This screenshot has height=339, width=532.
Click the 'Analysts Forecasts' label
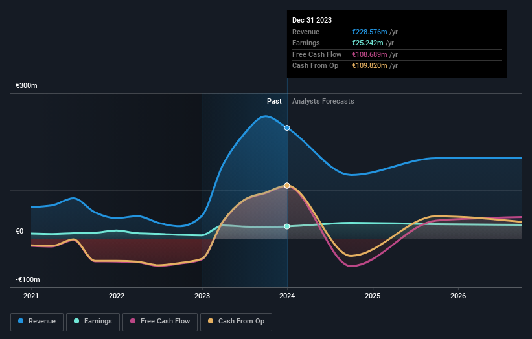[323, 101]
